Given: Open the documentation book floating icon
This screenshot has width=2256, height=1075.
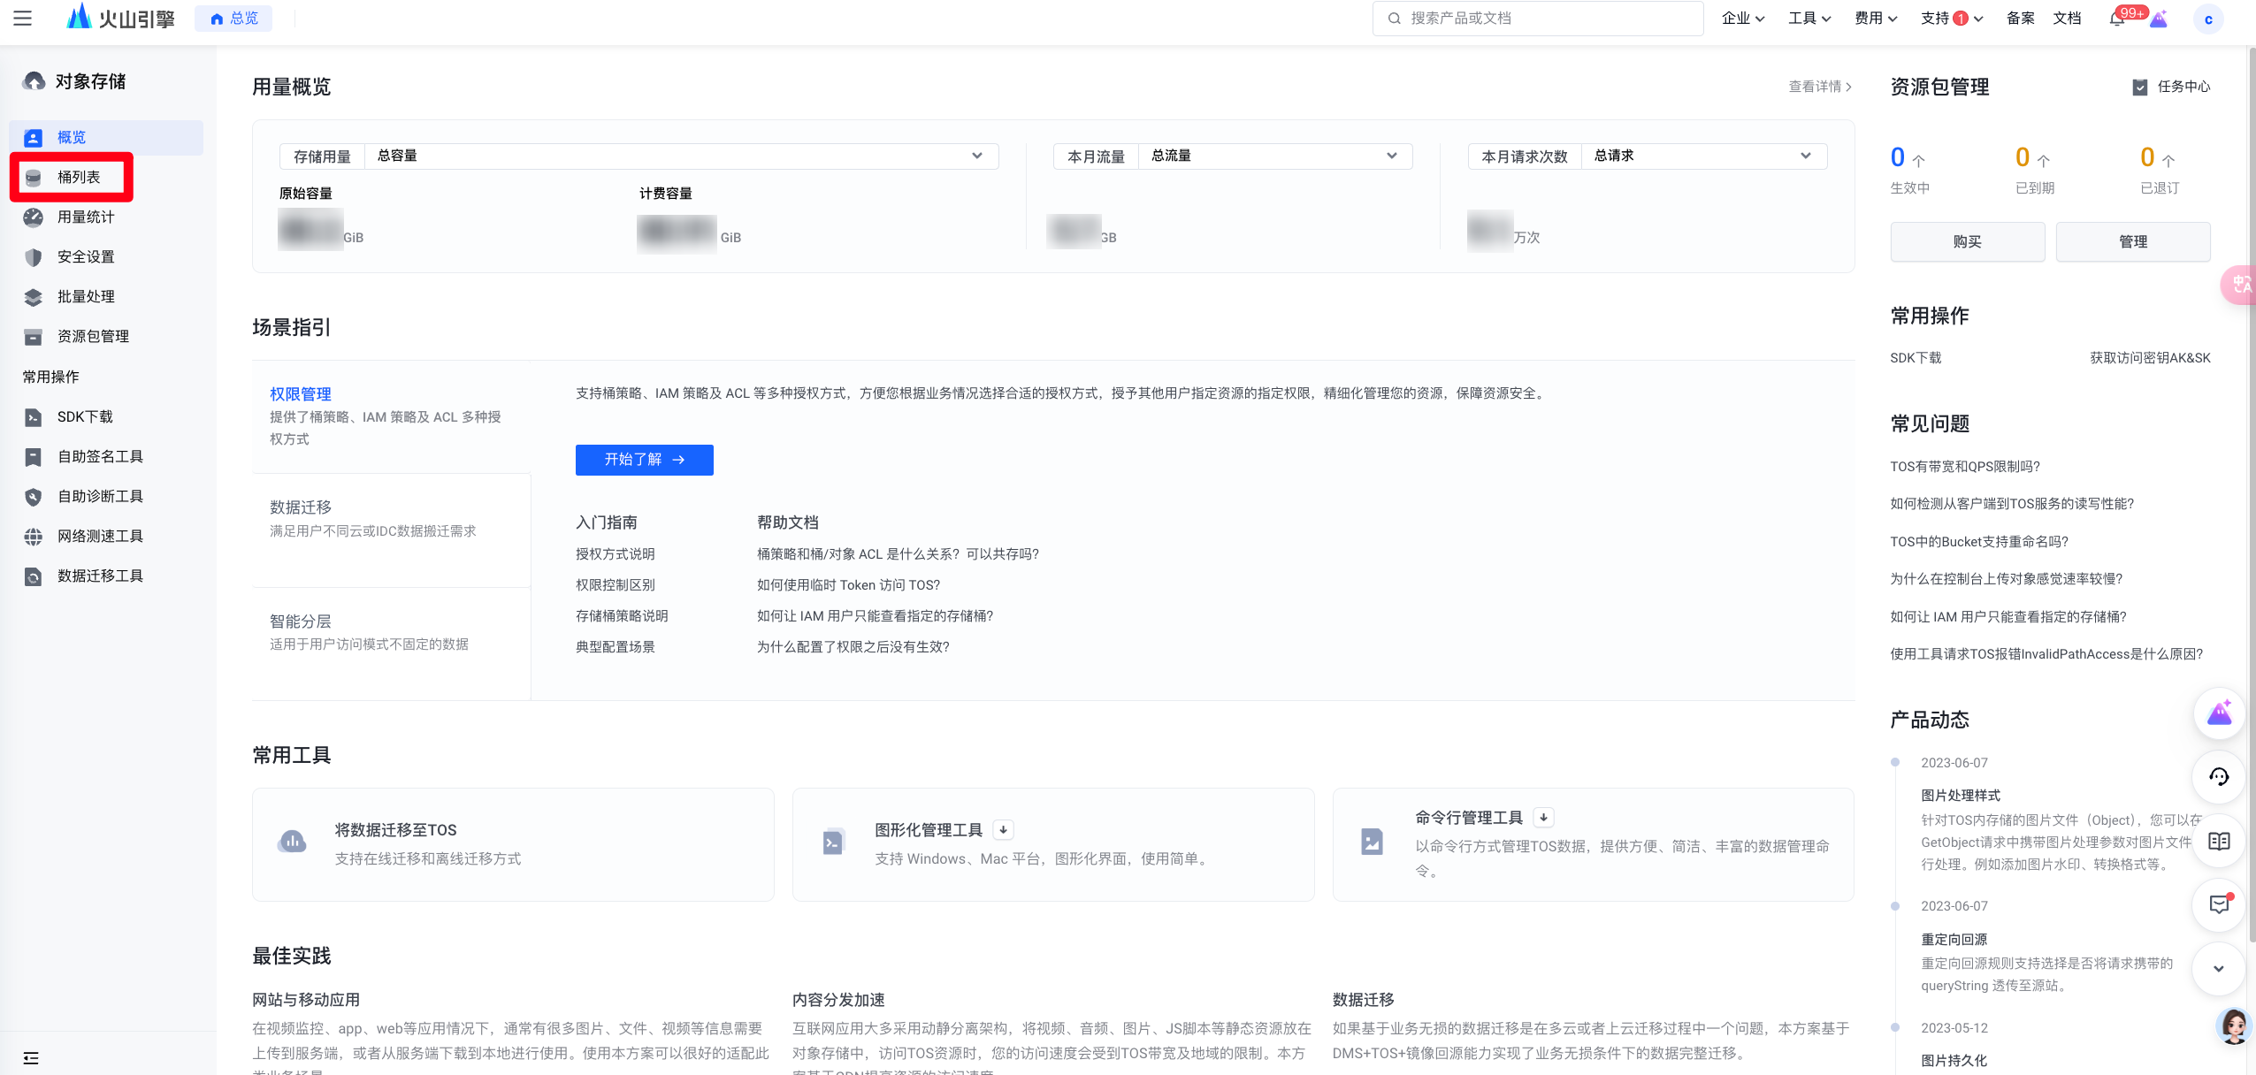Looking at the screenshot, I should point(2219,841).
